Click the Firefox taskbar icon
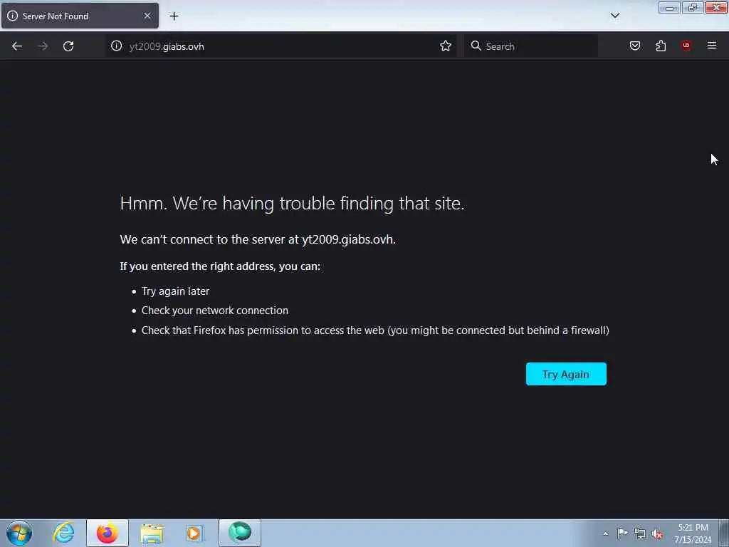The image size is (729, 547). 107,533
